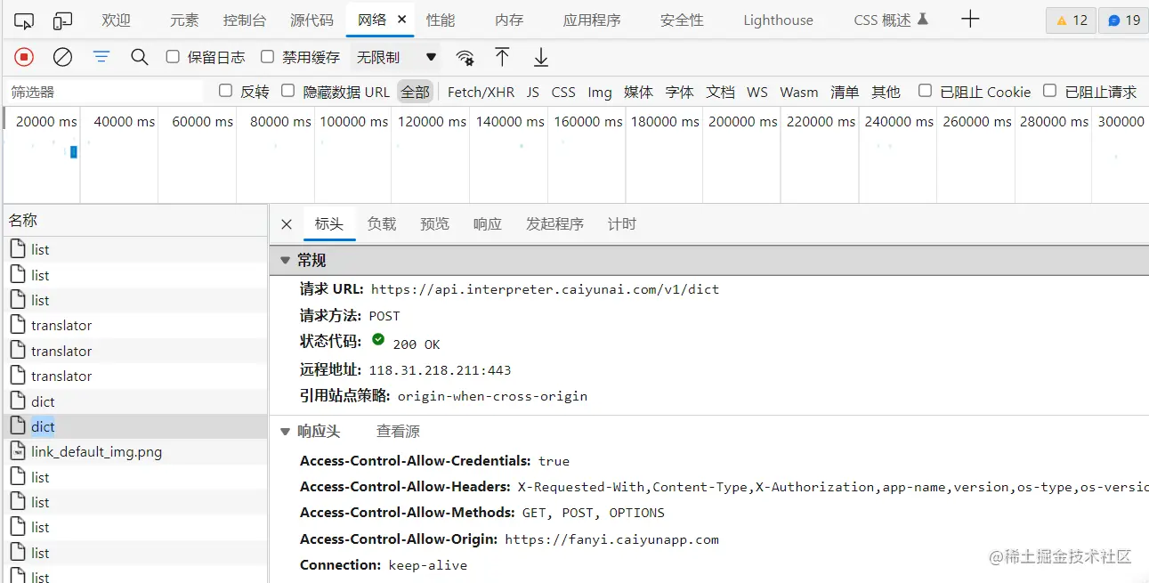This screenshot has height=583, width=1149.
Task: Filter by 字体 requests
Action: click(x=679, y=92)
